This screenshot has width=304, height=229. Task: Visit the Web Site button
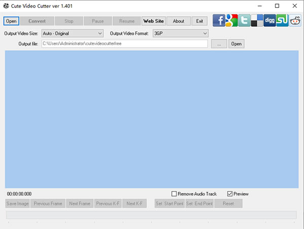pos(154,21)
